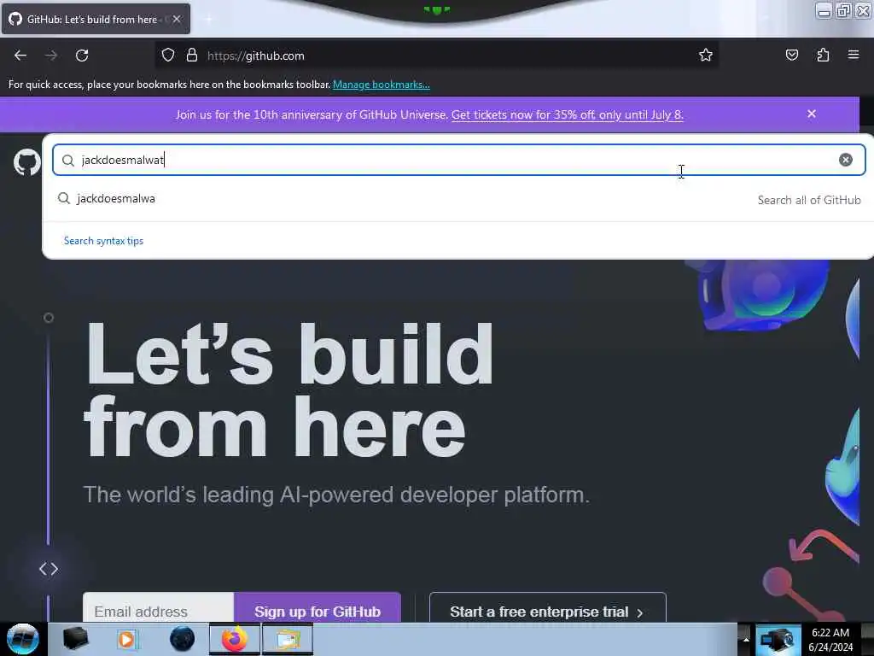The width and height of the screenshot is (874, 656).
Task: Go back with the browser back arrow
Action: tap(20, 56)
